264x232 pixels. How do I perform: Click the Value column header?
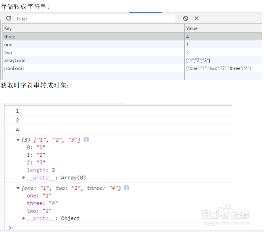click(223, 28)
